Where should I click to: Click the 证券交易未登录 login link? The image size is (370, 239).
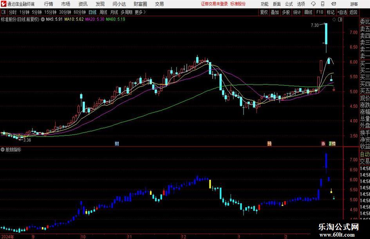click(214, 4)
